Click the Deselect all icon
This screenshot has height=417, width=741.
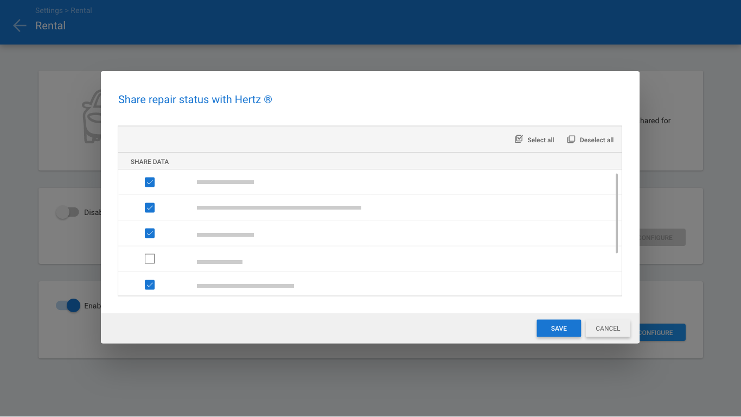tap(571, 140)
